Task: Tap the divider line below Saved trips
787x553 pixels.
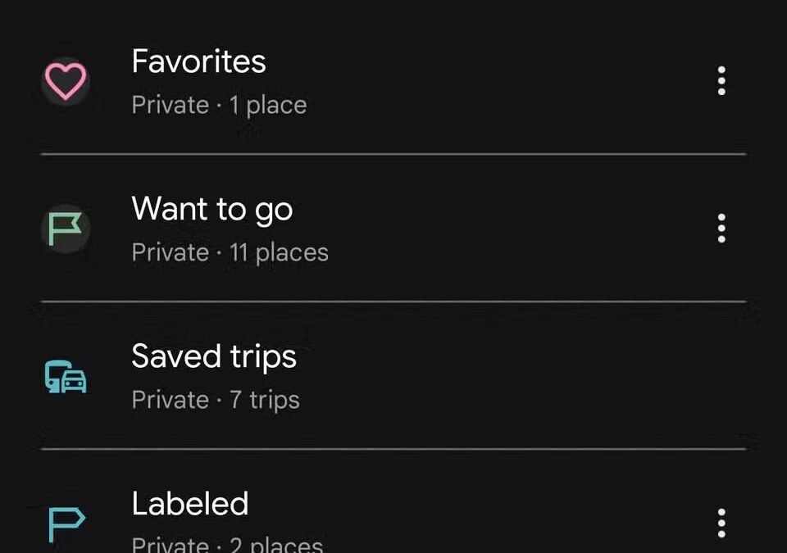Action: point(393,449)
